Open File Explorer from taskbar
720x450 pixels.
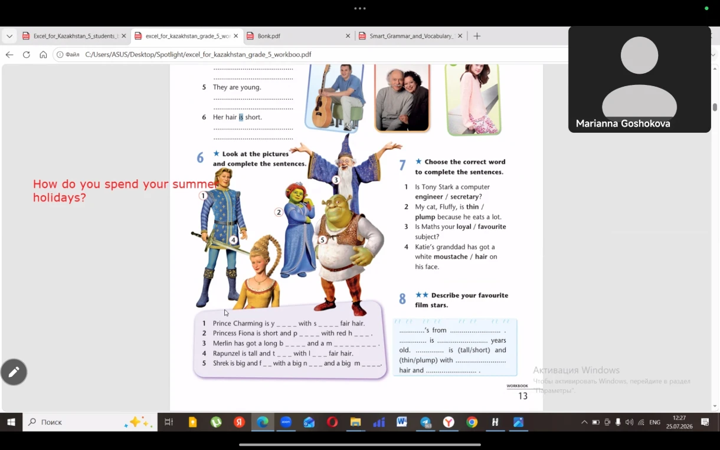(355, 422)
